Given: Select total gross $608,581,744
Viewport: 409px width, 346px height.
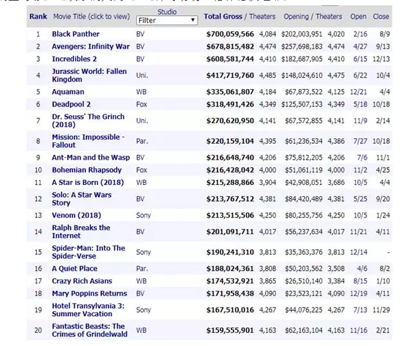Looking at the screenshot, I should click(x=230, y=59).
